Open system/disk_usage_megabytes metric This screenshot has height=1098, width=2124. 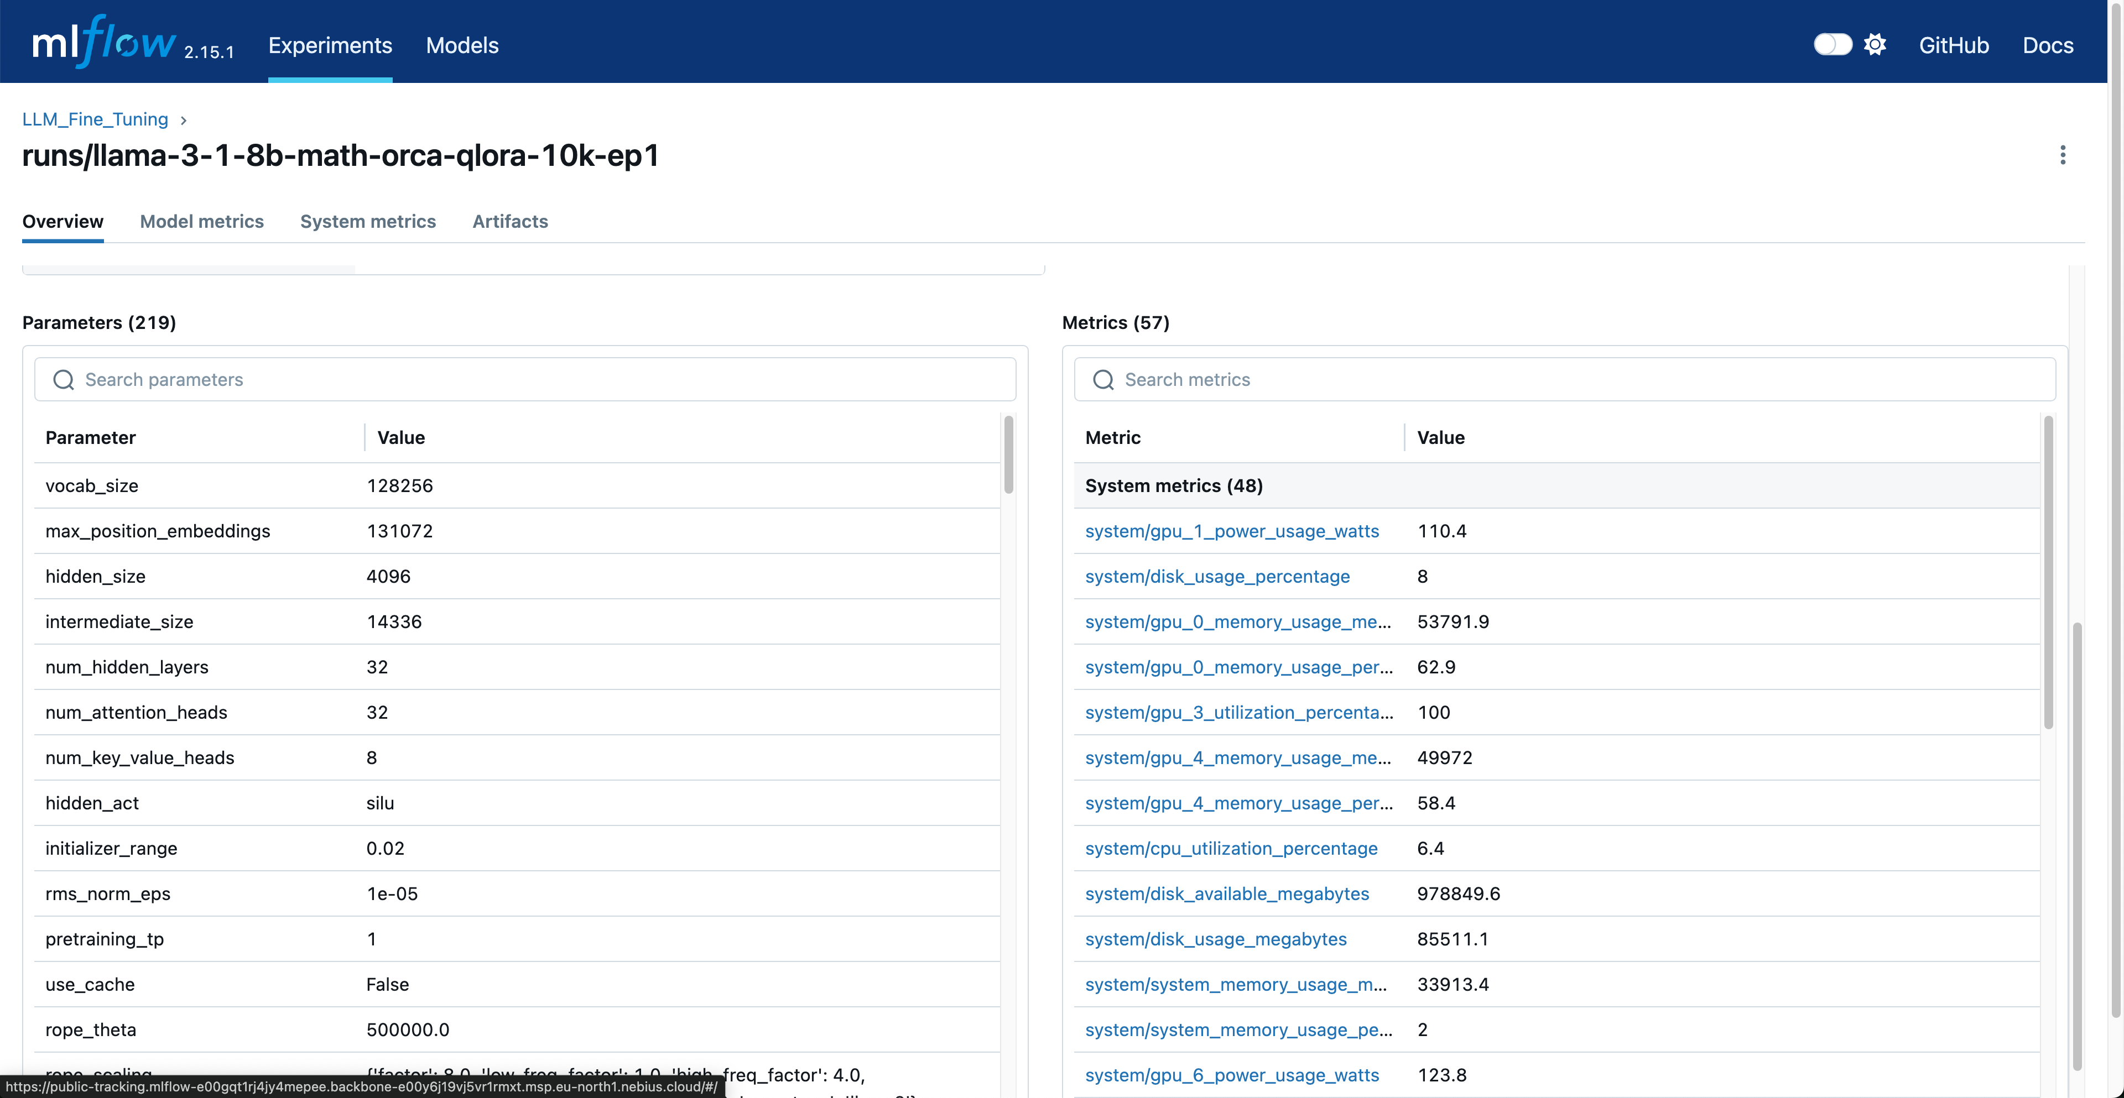1215,939
